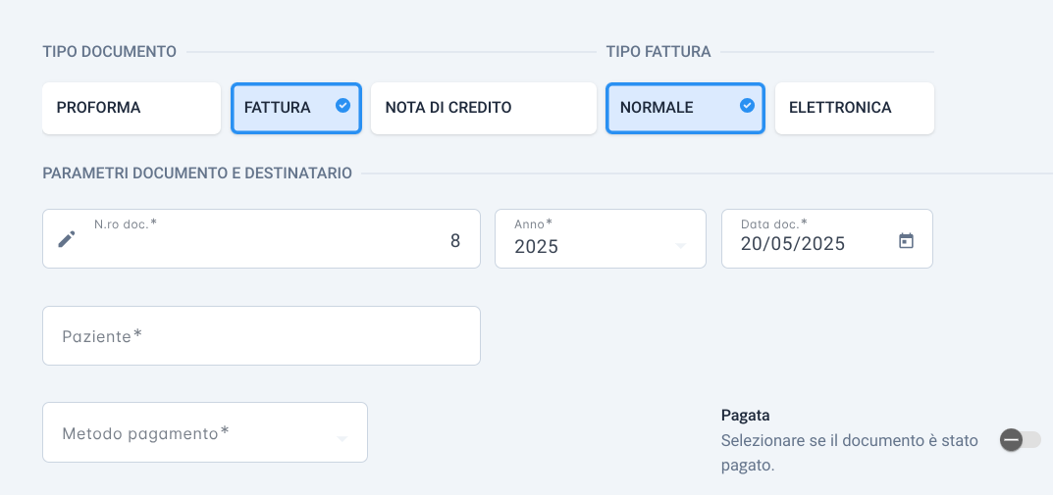Image resolution: width=1053 pixels, height=495 pixels.
Task: Toggle the Pagata switch
Action: coord(1020,440)
